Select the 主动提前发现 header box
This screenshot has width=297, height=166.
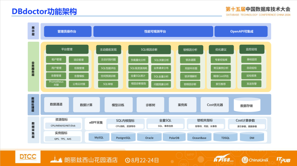(109, 50)
